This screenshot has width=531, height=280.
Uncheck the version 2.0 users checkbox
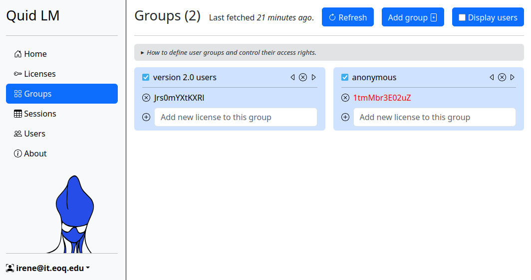(146, 77)
